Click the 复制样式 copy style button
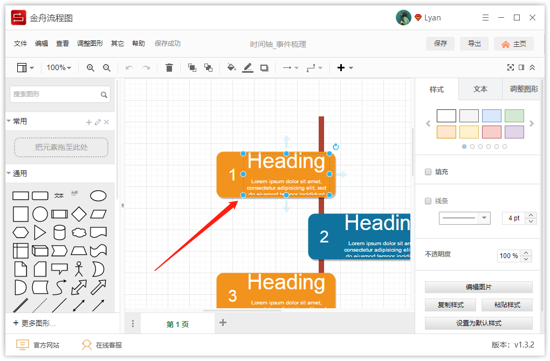Viewport: 550px width, 361px height. [450, 305]
